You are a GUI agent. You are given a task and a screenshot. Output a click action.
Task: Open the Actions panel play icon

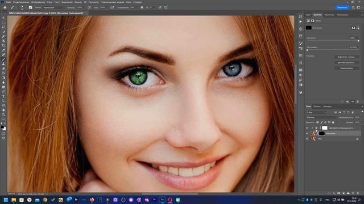click(x=301, y=22)
